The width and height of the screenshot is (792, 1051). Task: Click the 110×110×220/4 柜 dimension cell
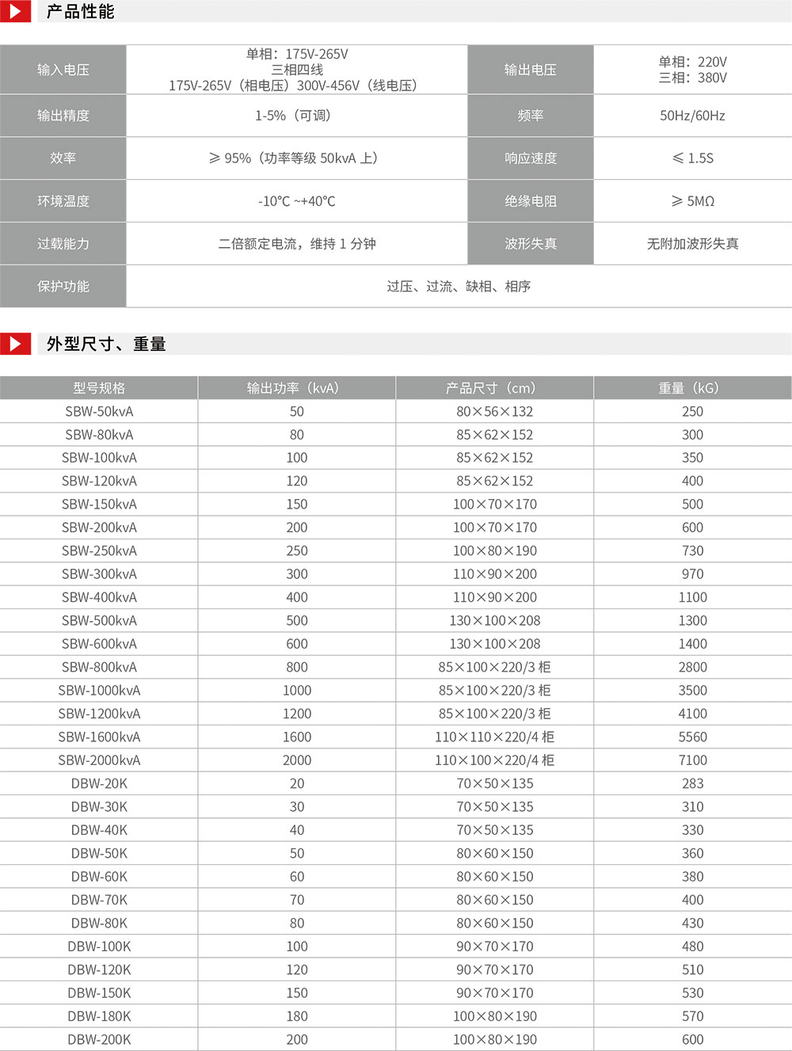[494, 737]
